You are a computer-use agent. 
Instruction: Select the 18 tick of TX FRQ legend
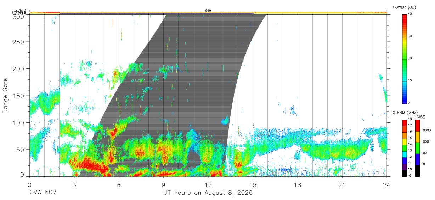pyautogui.click(x=410, y=119)
